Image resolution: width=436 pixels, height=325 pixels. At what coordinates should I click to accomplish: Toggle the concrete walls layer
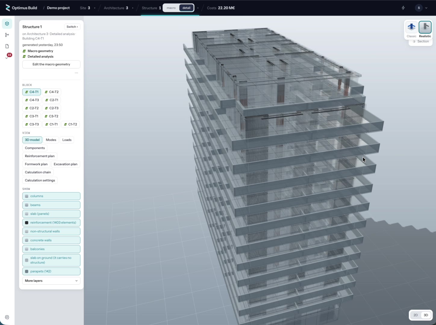click(x=51, y=240)
